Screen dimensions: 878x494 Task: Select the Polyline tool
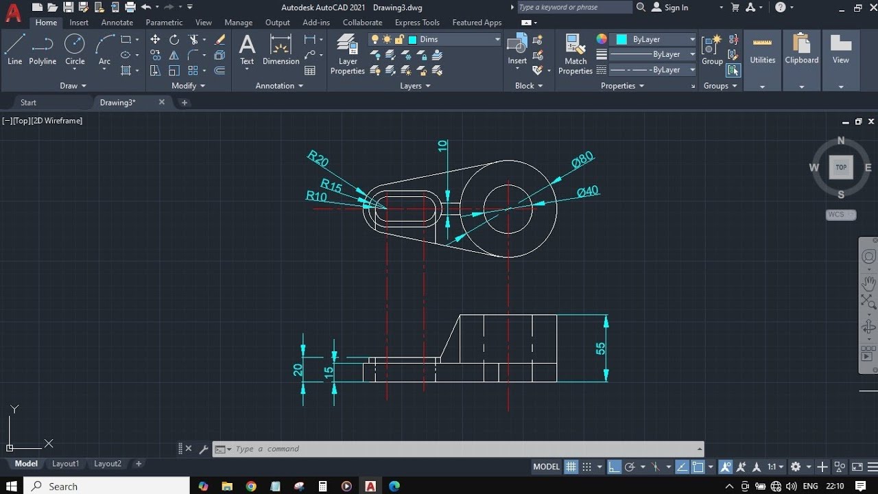tap(43, 49)
